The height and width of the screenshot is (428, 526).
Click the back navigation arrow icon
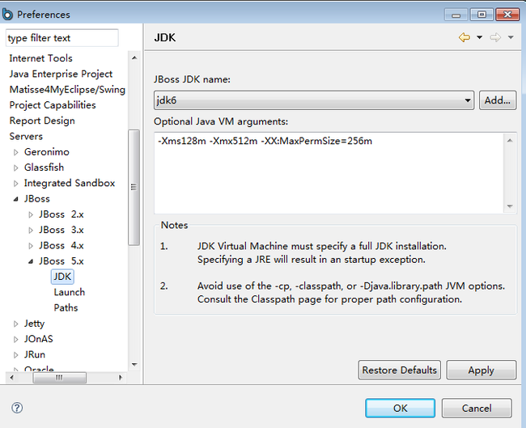point(464,37)
